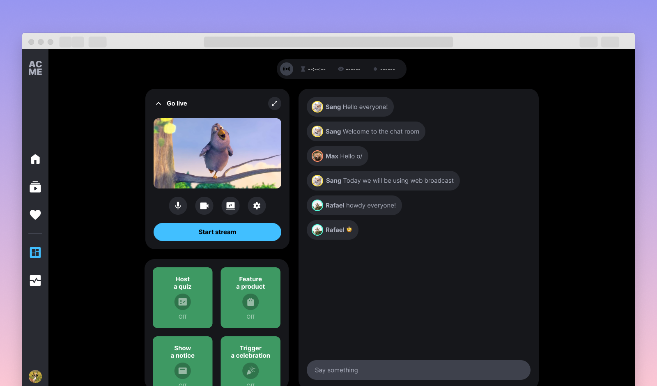
Task: Toggle the camera off
Action: click(204, 206)
